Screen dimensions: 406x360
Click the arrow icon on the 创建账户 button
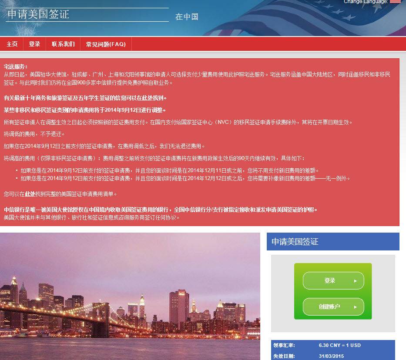(355, 307)
